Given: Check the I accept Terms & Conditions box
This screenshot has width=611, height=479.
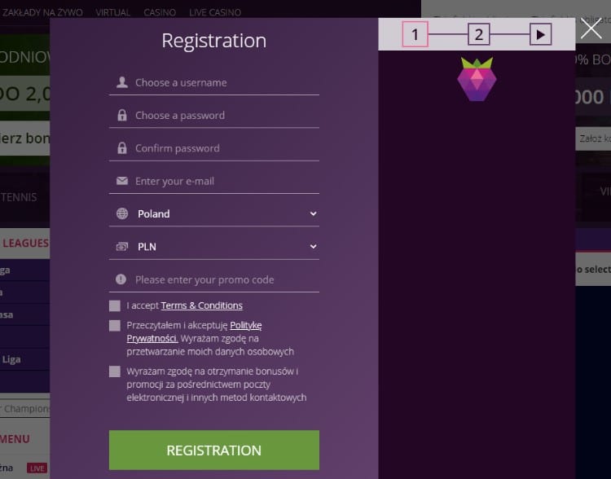Looking at the screenshot, I should coord(115,305).
